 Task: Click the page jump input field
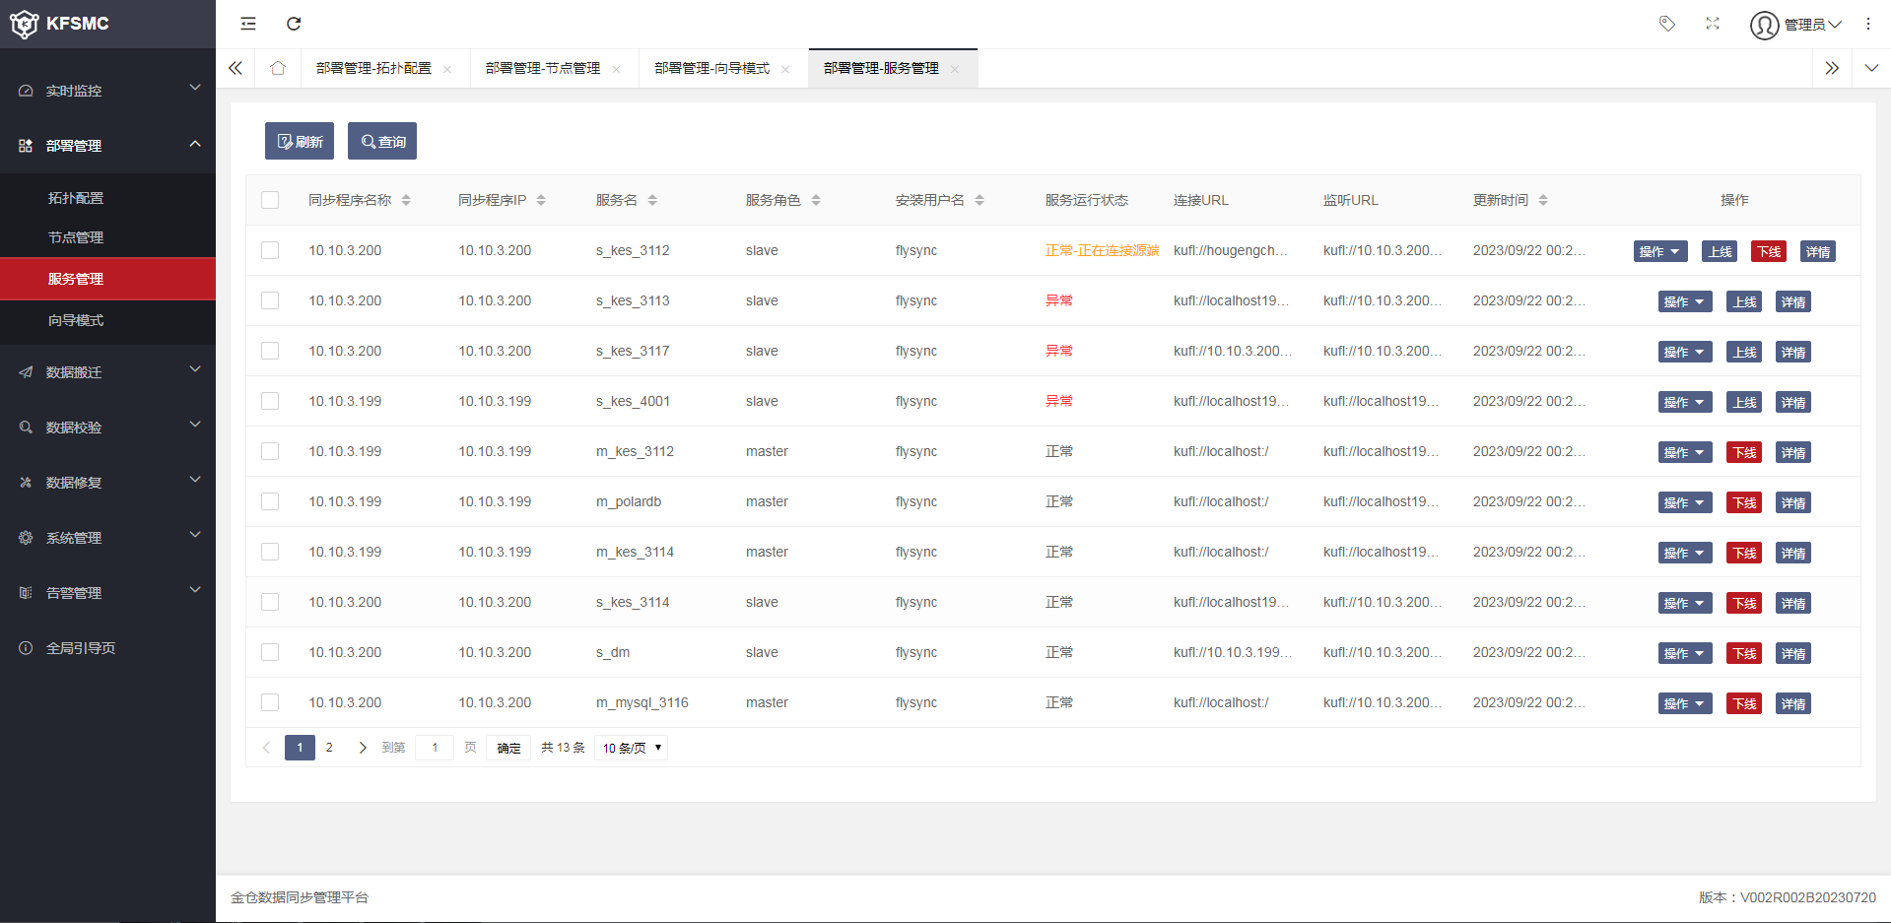click(434, 748)
